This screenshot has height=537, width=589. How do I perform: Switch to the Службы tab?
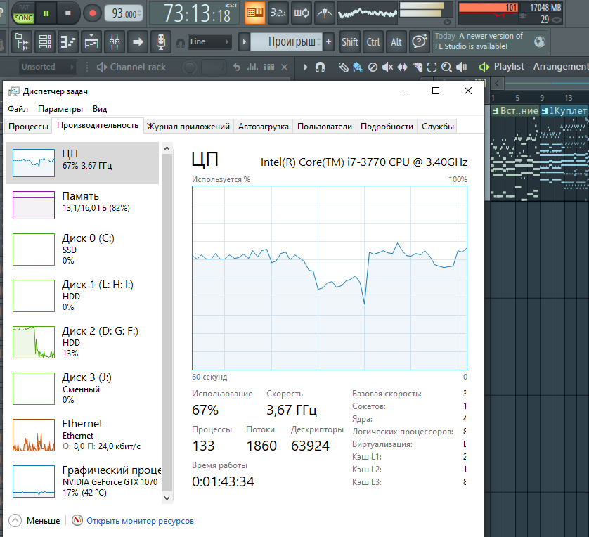[438, 127]
